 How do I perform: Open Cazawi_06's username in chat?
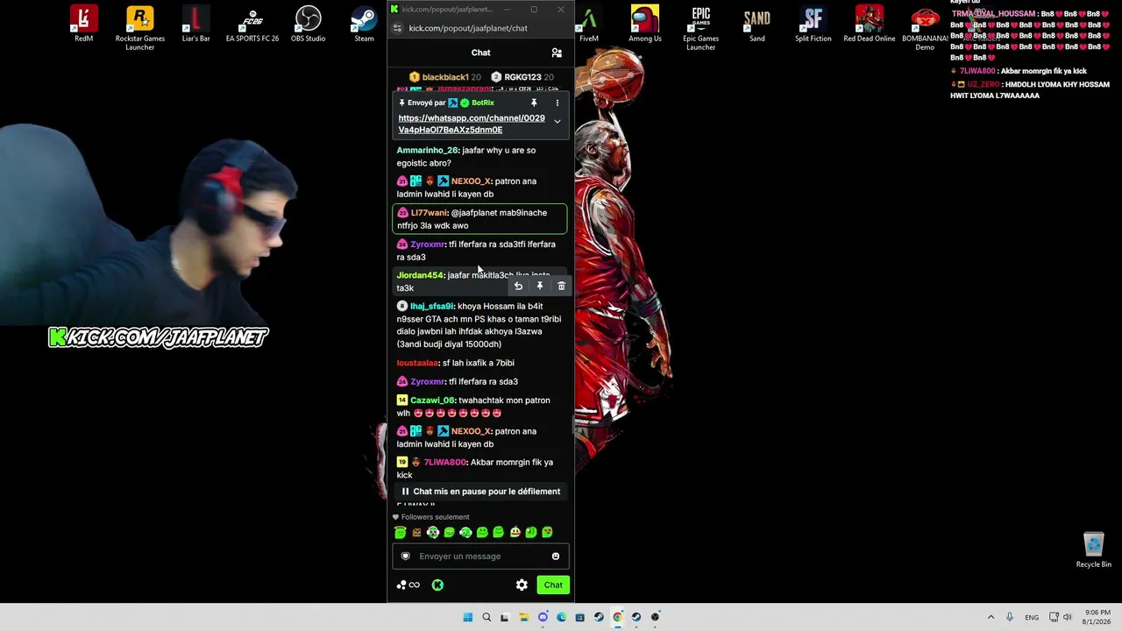[x=433, y=401]
